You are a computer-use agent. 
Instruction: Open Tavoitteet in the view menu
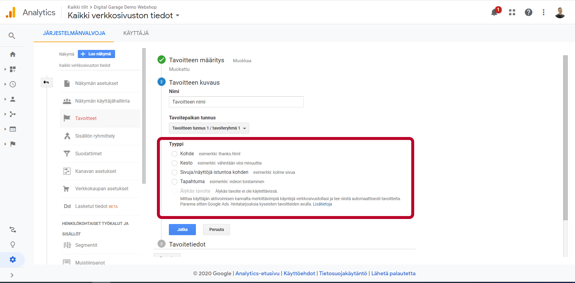pyautogui.click(x=86, y=118)
